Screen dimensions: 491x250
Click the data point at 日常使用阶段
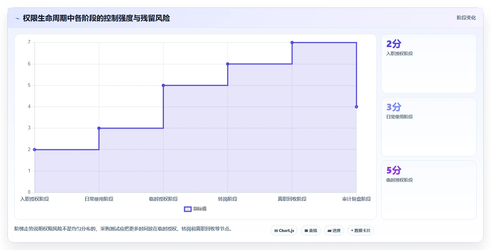pos(99,128)
